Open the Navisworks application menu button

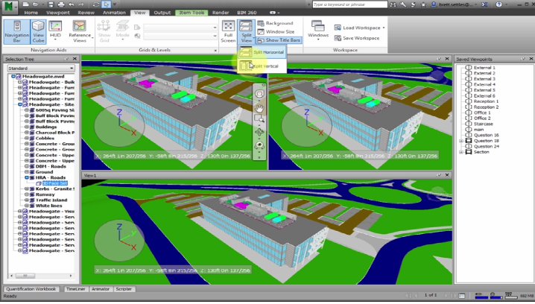[10, 7]
